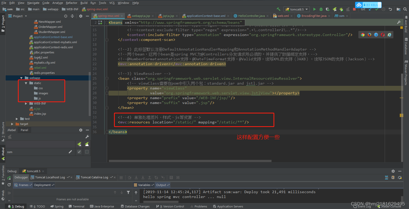Select jdbc.properties in the Project tree
Image resolution: width=409 pixels, height=209 pixels.
click(x=44, y=52)
